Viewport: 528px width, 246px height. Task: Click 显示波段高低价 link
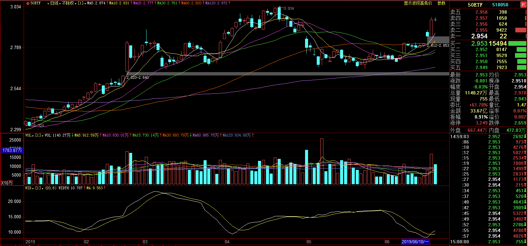point(418,3)
